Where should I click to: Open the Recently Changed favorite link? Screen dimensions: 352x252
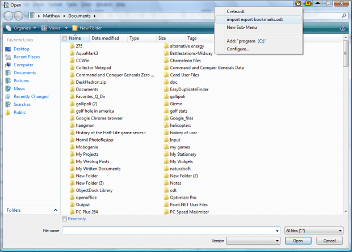(x=31, y=96)
